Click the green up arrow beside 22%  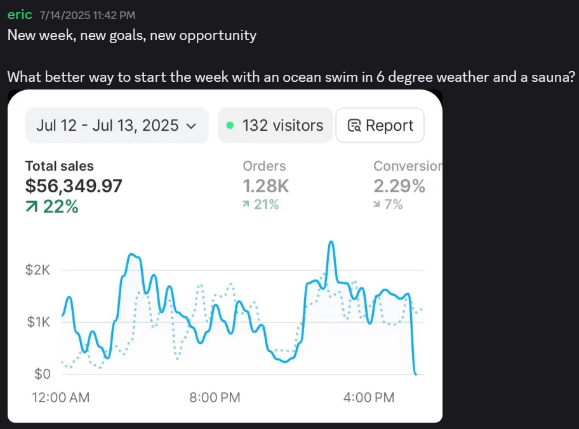(x=32, y=206)
